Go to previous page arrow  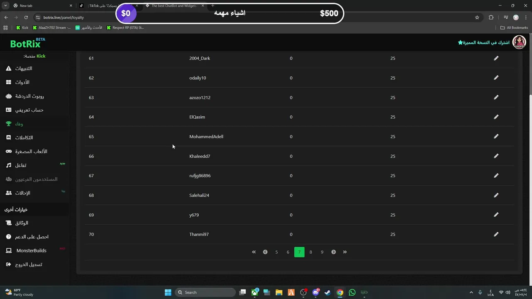[265, 252]
